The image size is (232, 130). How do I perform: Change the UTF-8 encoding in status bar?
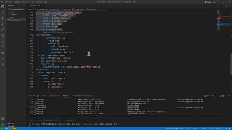click(x=195, y=129)
